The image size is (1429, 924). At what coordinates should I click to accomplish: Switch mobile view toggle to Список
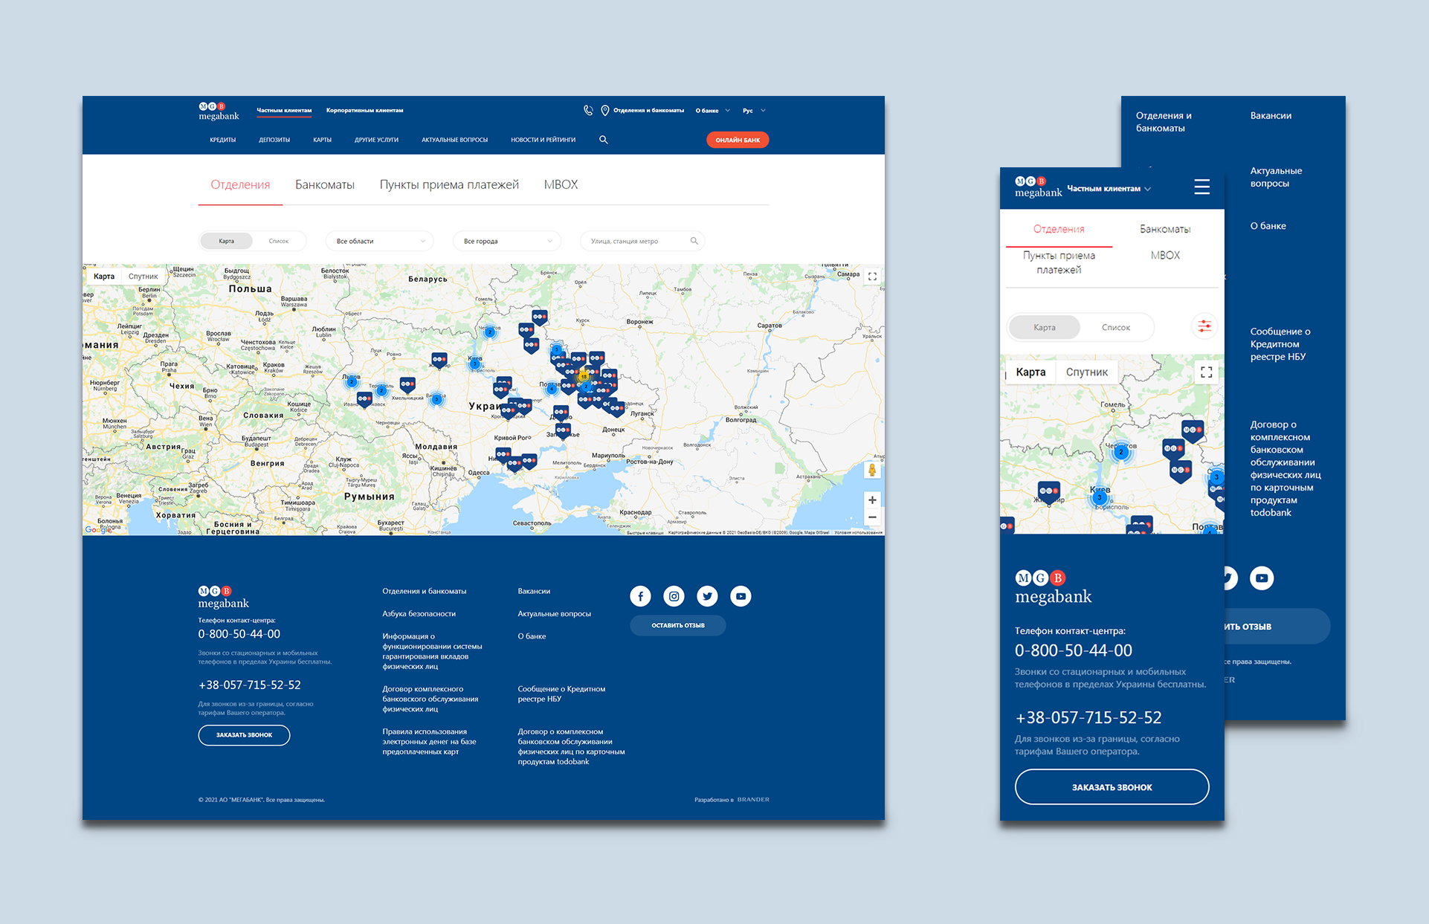point(1115,327)
